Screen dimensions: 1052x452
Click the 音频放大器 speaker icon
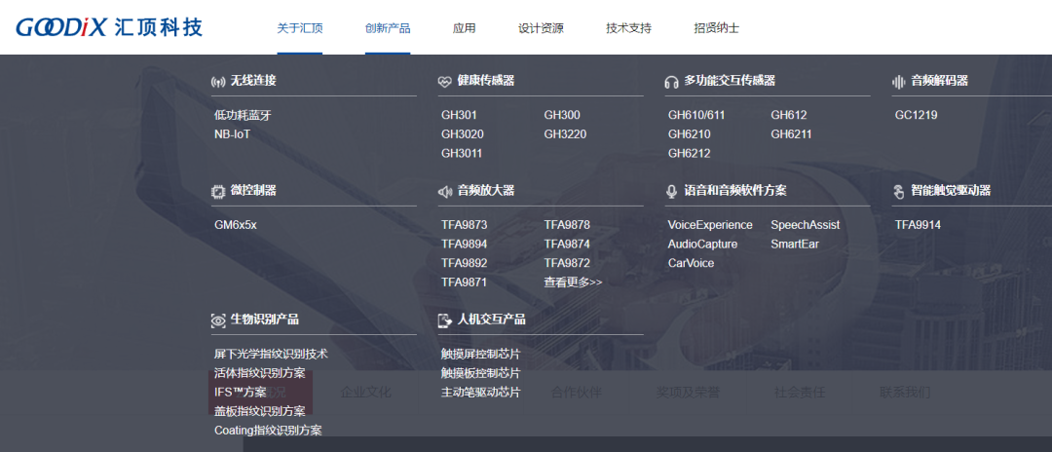(445, 192)
